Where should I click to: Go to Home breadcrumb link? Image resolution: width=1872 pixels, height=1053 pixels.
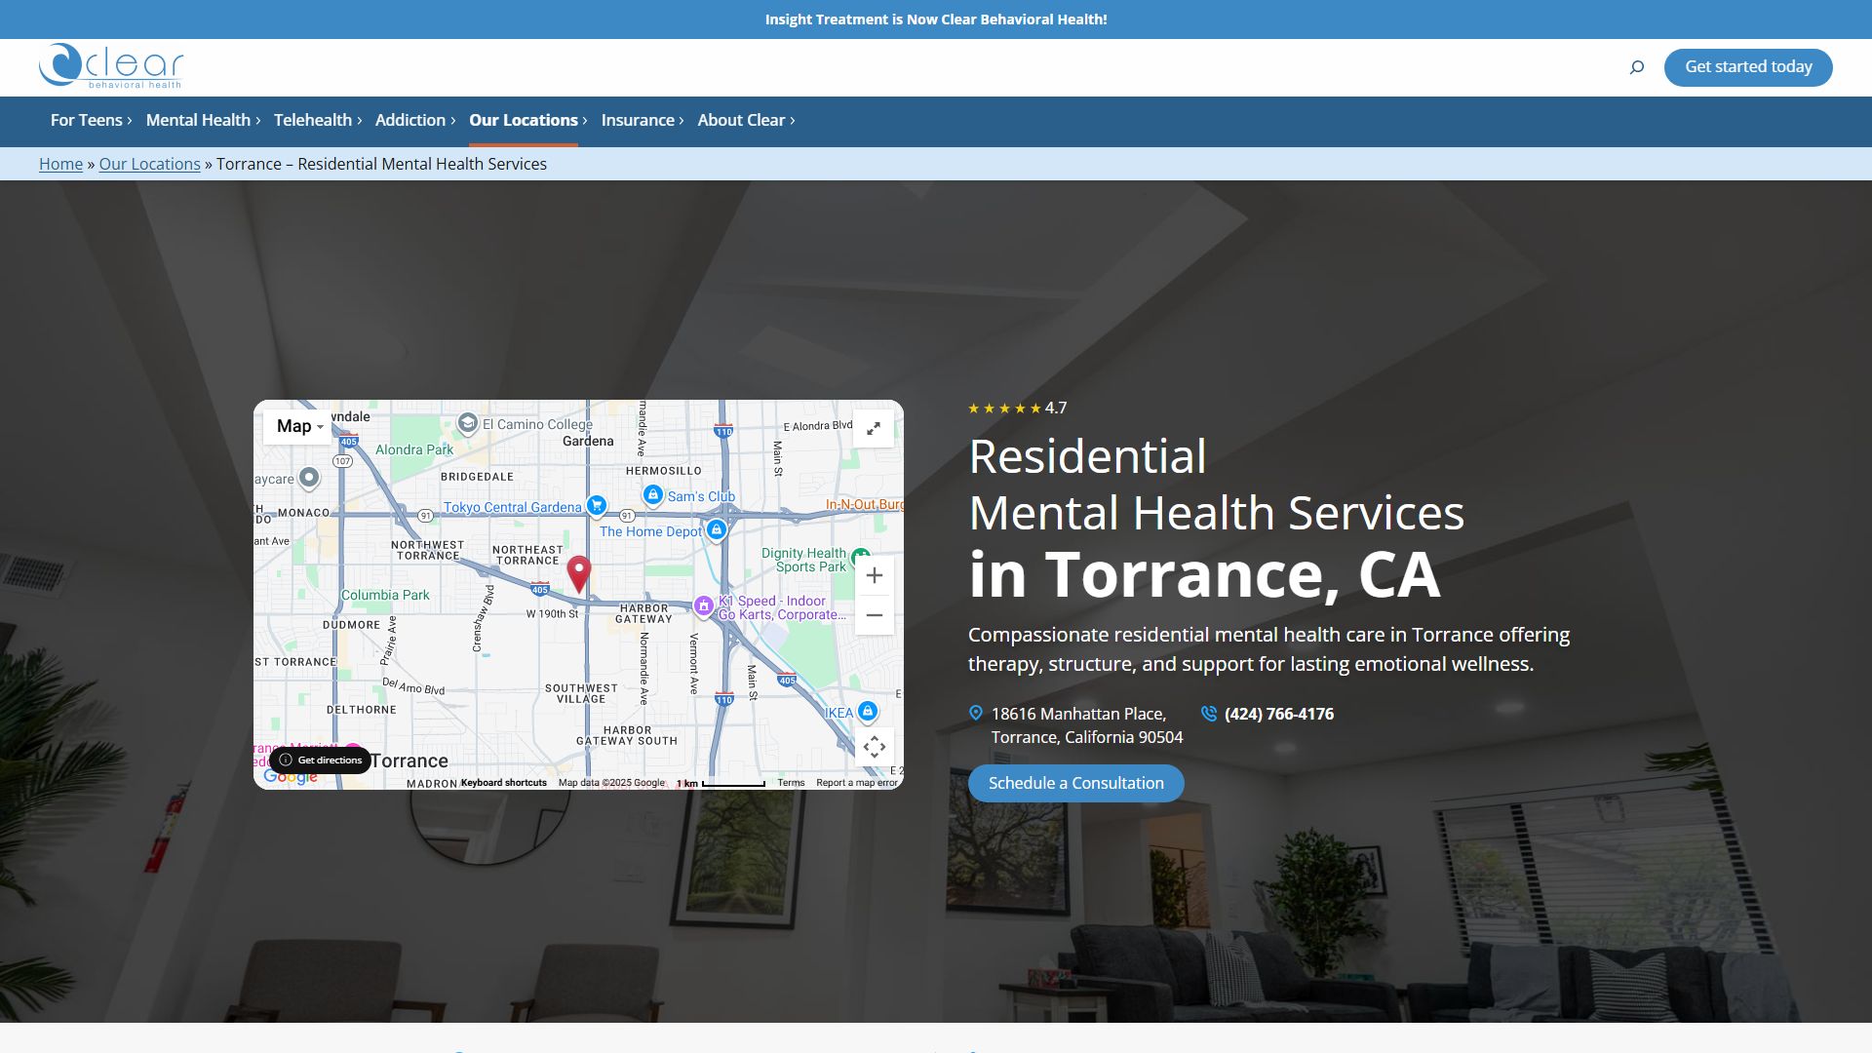[60, 164]
